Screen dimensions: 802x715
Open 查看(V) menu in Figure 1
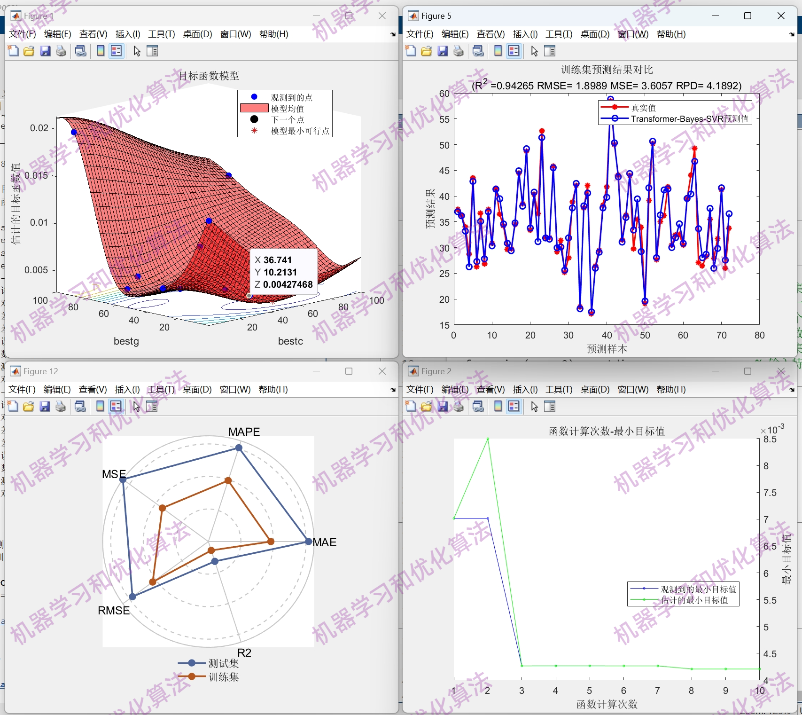click(x=93, y=34)
